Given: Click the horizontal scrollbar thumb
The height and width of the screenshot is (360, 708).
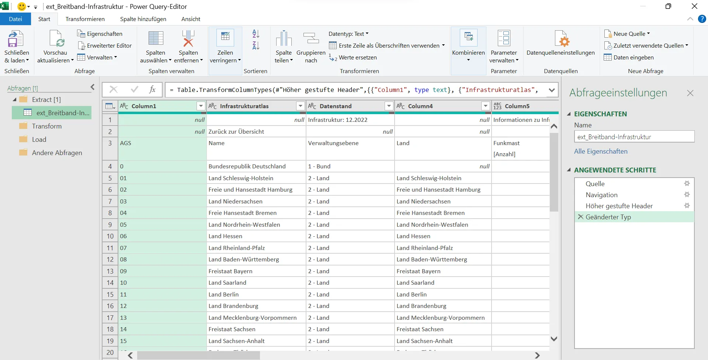Looking at the screenshot, I should (x=198, y=355).
